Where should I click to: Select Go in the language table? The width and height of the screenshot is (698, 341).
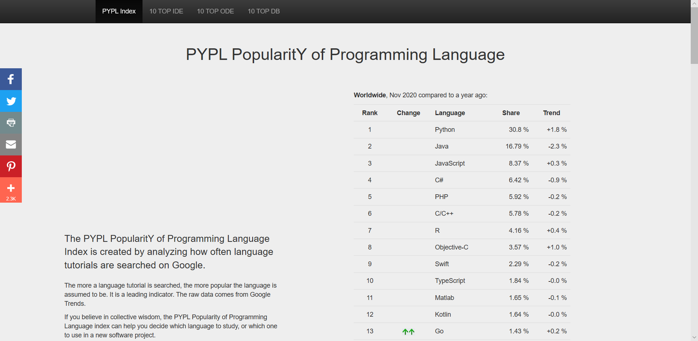click(x=439, y=331)
